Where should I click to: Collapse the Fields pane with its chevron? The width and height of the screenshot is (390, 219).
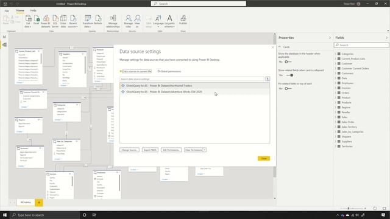[x=387, y=38]
